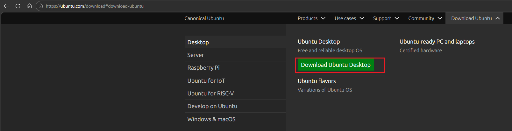Viewport: 512px width, 131px height.
Task: Collapse the Download Ubuntu menu
Action: pos(475,18)
